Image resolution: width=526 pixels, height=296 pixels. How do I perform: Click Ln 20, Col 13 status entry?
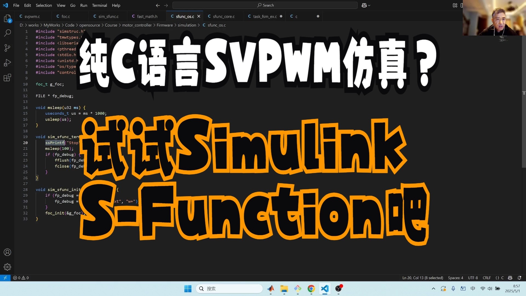(x=422, y=278)
